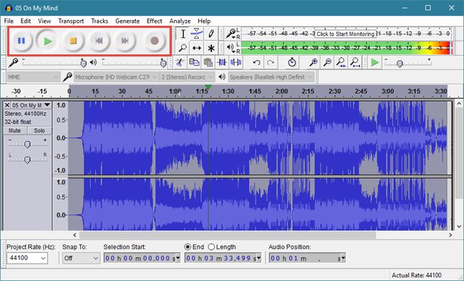Viewport: 464px width, 281px height.
Task: Select the Multi-Tool asterisk mode
Action: pos(211,48)
